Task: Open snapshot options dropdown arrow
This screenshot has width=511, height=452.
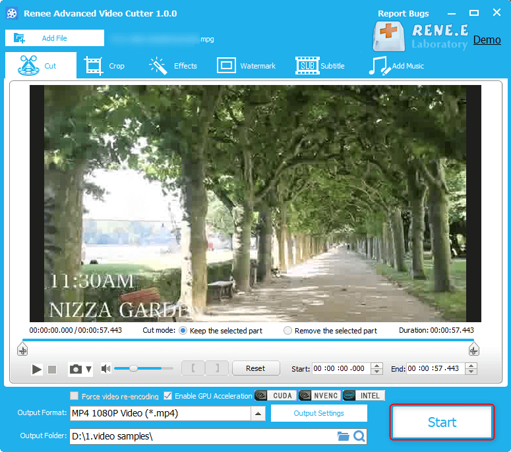Action: point(88,370)
